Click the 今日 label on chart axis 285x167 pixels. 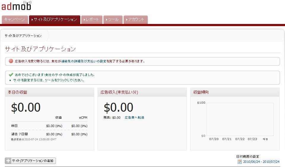click(265, 139)
